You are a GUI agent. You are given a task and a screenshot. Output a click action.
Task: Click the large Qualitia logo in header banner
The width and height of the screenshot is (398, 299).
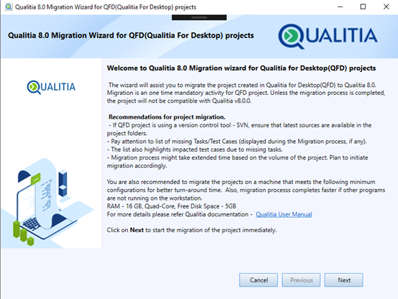(327, 36)
